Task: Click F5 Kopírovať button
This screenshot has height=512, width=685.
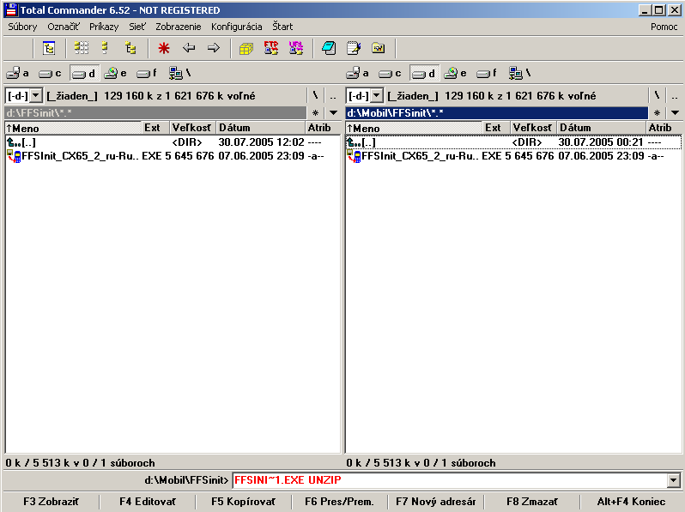Action: point(243,502)
